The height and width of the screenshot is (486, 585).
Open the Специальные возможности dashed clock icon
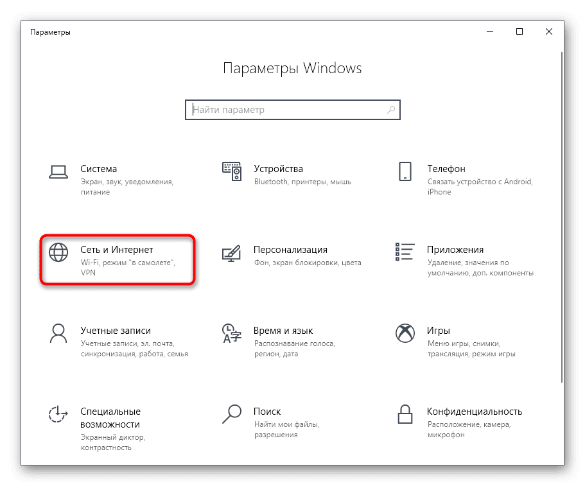(x=58, y=414)
